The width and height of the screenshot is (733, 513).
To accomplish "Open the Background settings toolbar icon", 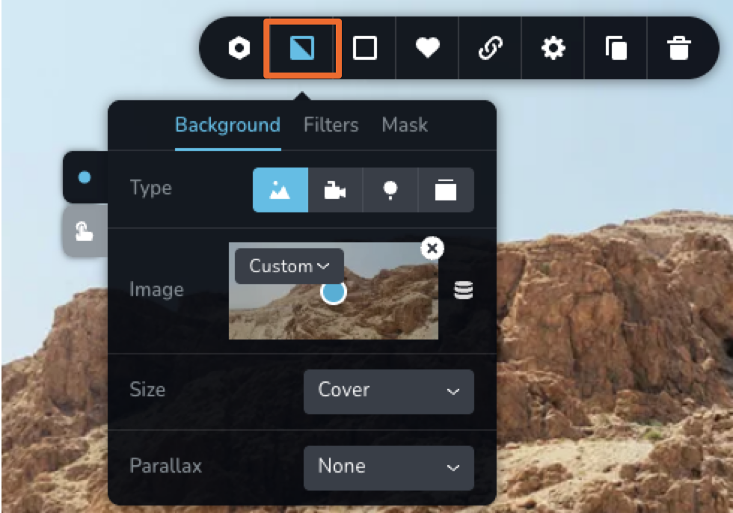I will [302, 49].
